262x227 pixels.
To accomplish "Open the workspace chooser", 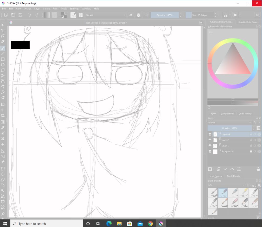I will coord(258,15).
